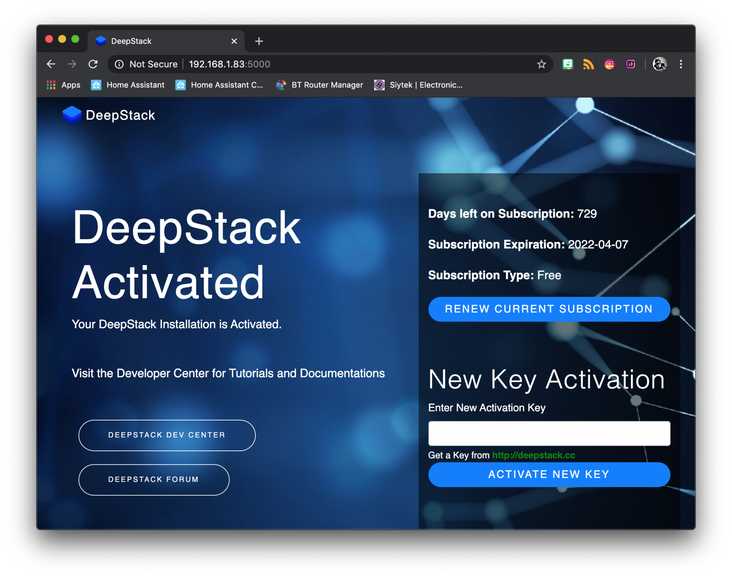Click the purple analytics extension icon
Image resolution: width=732 pixels, height=578 pixels.
coord(630,64)
